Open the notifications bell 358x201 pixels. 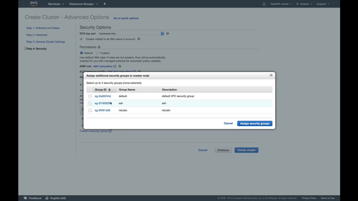click(264, 4)
